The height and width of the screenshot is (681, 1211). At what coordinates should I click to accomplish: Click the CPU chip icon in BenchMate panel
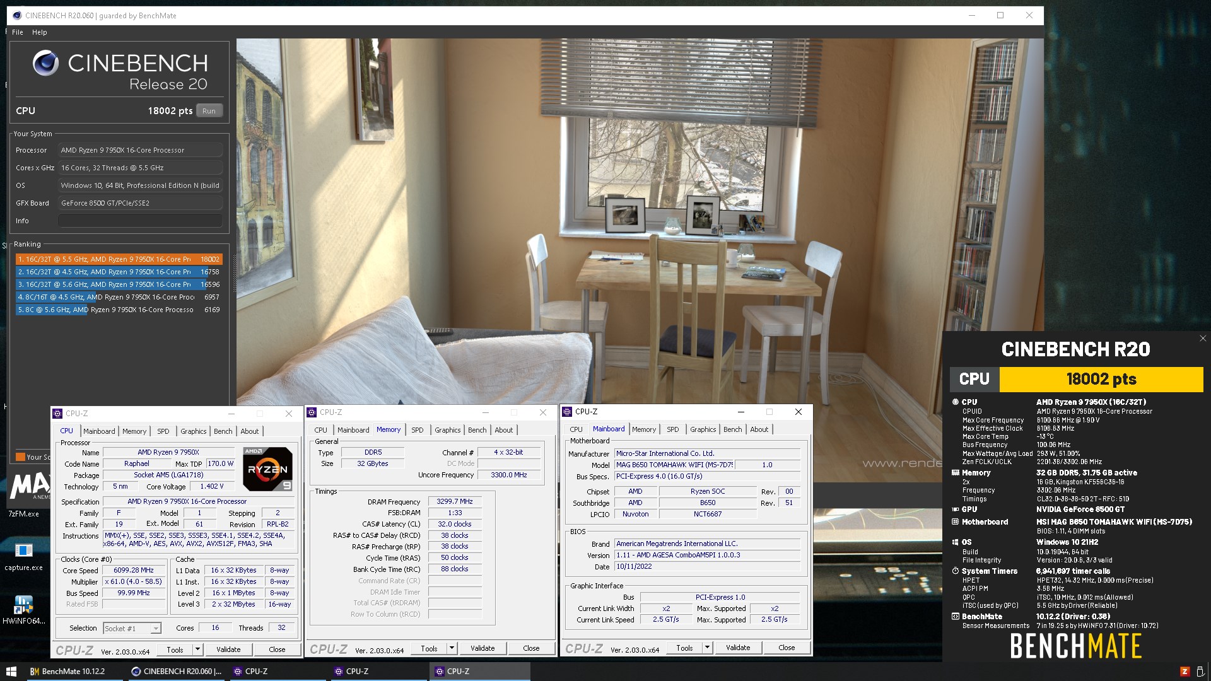(x=955, y=402)
